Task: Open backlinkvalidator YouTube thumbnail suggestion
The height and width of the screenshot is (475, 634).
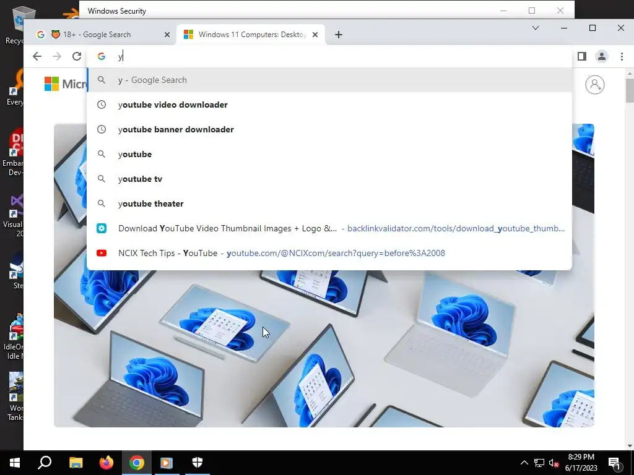Action: (x=329, y=229)
